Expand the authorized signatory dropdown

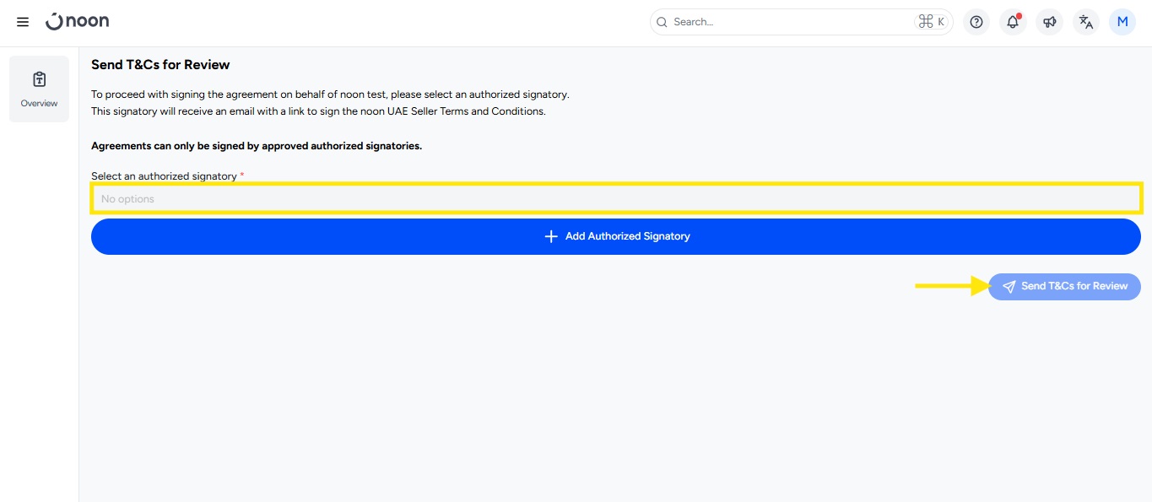[616, 199]
